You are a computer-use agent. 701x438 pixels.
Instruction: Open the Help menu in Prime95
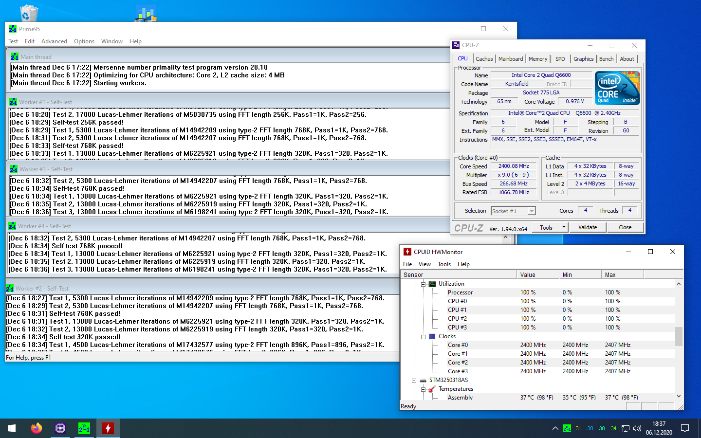pos(135,41)
